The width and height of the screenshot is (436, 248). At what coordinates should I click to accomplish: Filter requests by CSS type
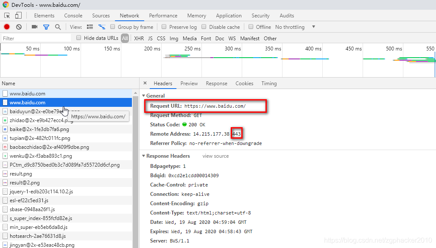[x=161, y=39]
